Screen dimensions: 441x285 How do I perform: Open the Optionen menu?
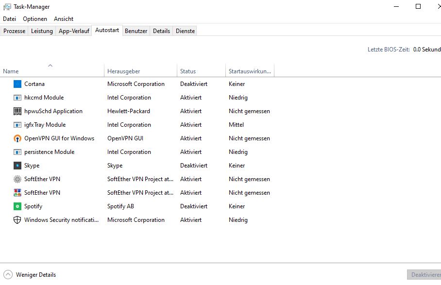[x=35, y=19]
